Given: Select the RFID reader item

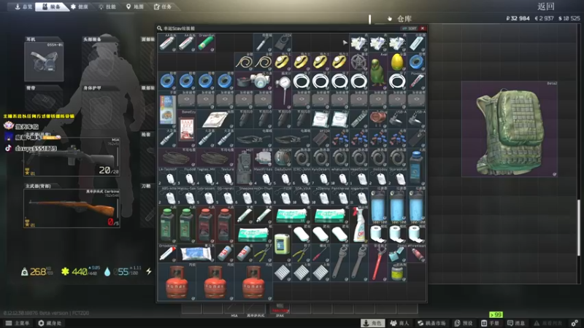Looking at the screenshot, I should (x=320, y=138).
